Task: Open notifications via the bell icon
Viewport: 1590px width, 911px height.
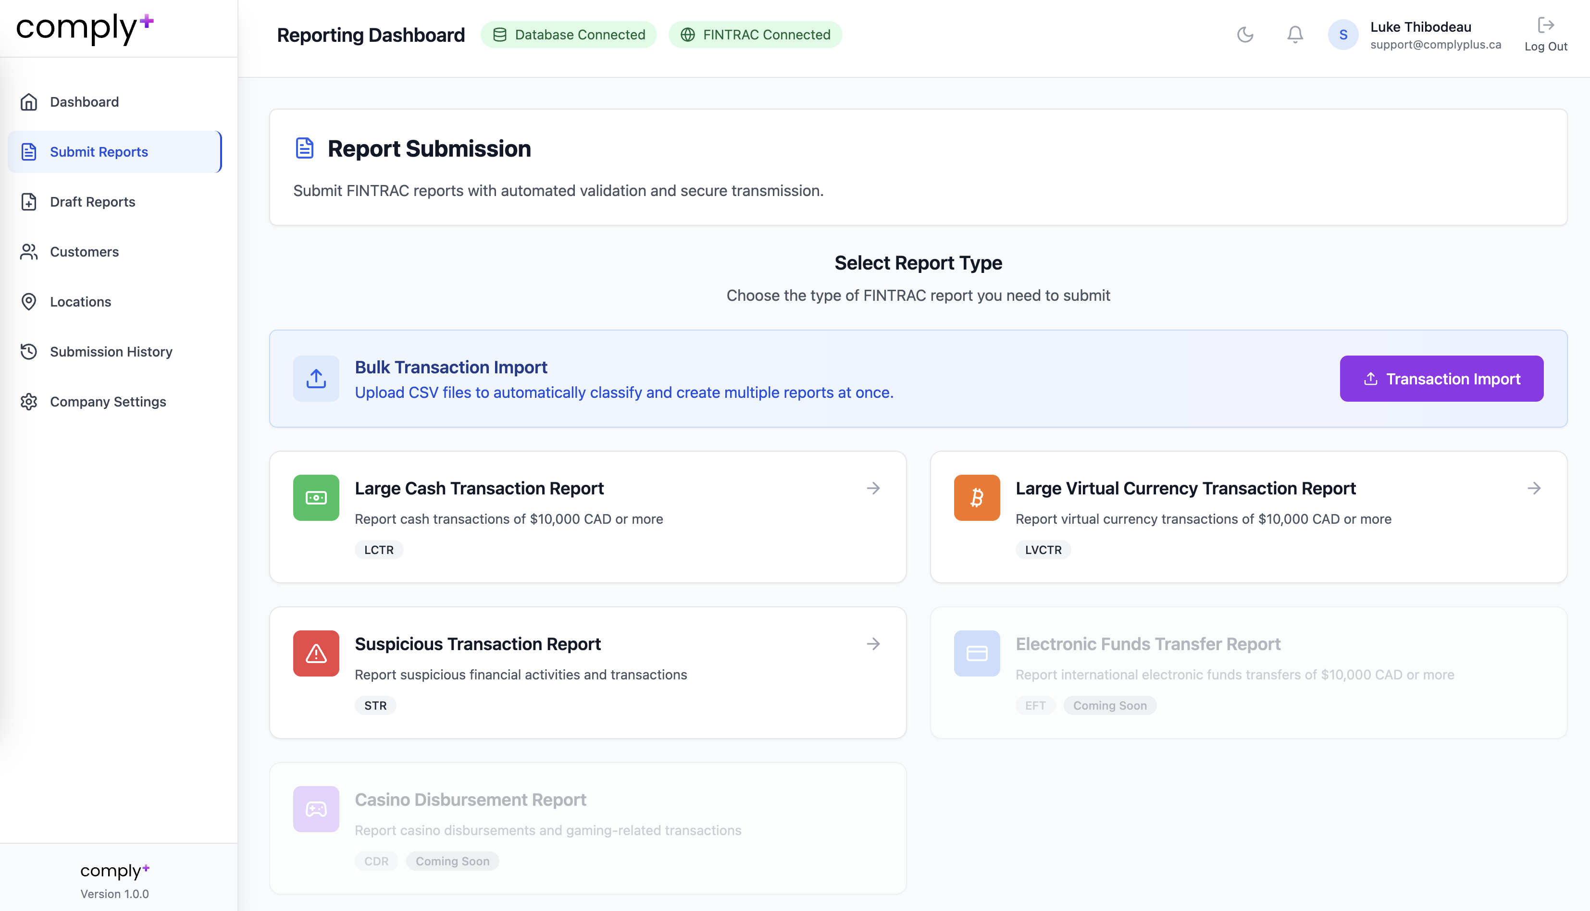Action: (1294, 35)
